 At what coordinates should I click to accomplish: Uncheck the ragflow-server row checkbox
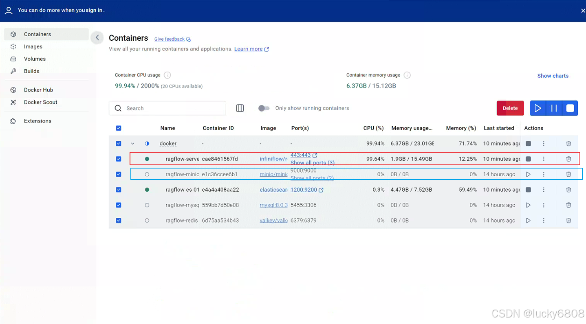119,159
